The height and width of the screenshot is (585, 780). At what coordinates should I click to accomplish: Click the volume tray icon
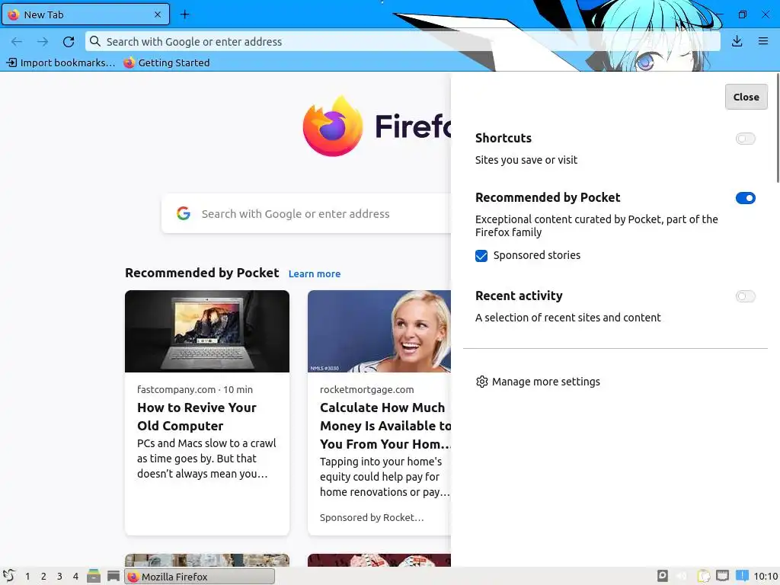point(682,576)
